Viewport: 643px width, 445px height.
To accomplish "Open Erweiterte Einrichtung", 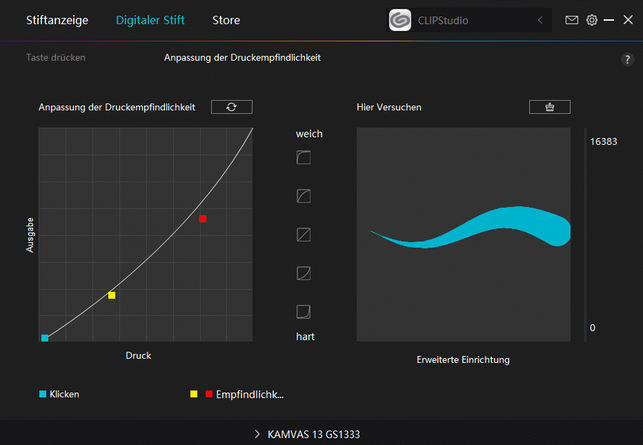I will [463, 359].
